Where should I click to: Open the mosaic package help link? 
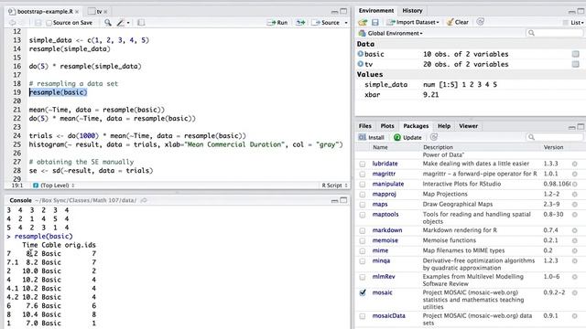[382, 292]
